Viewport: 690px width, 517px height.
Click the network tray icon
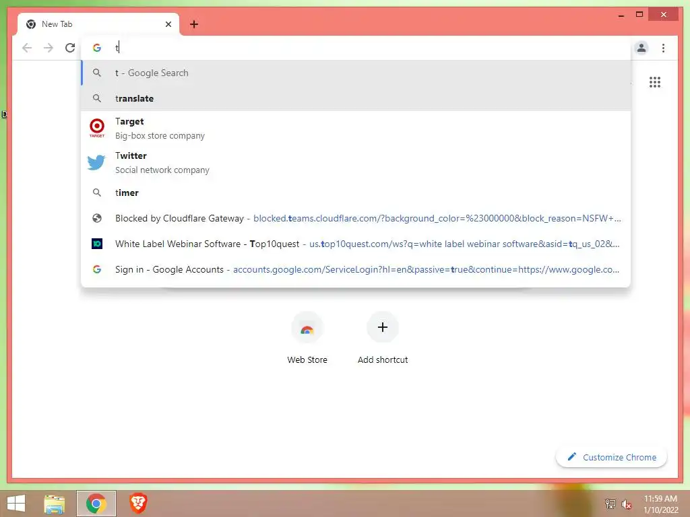pos(610,504)
